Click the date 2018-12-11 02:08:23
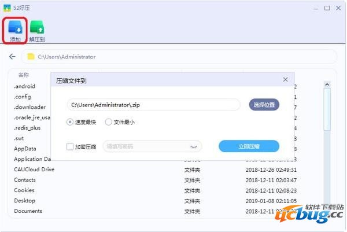Viewport: 347px width, 232px height. pyautogui.click(x=271, y=190)
